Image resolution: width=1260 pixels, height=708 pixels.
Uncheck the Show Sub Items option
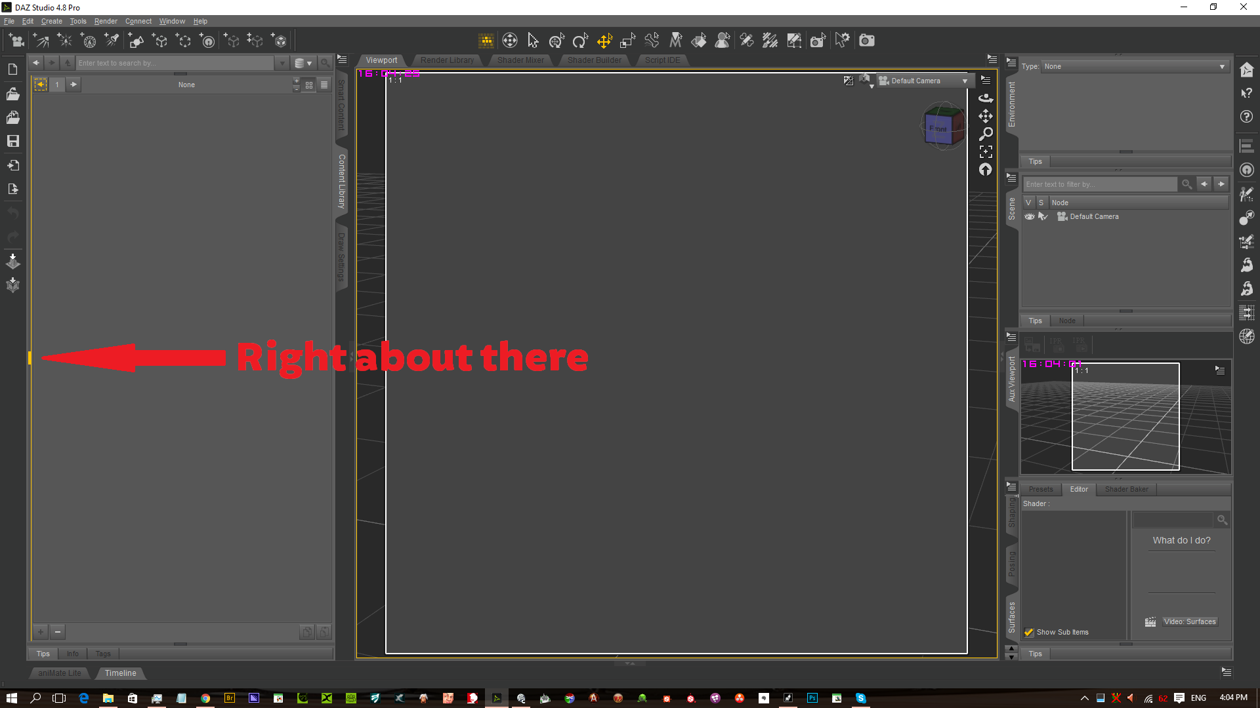pyautogui.click(x=1029, y=633)
